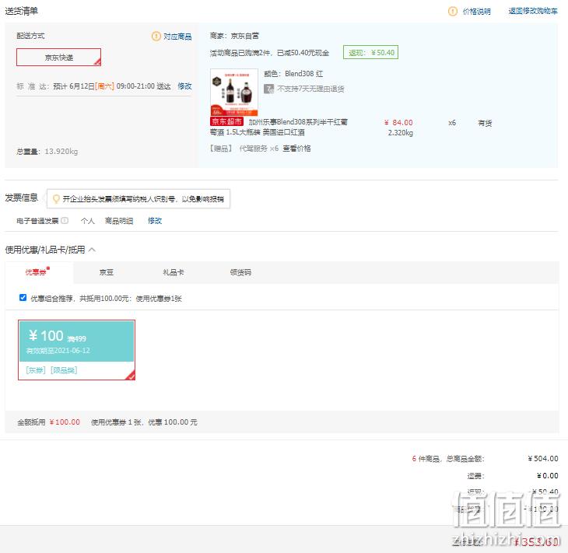This screenshot has height=553, width=568.
Task: Click the 活动商品已购满2件 promotion text
Action: tap(269, 53)
